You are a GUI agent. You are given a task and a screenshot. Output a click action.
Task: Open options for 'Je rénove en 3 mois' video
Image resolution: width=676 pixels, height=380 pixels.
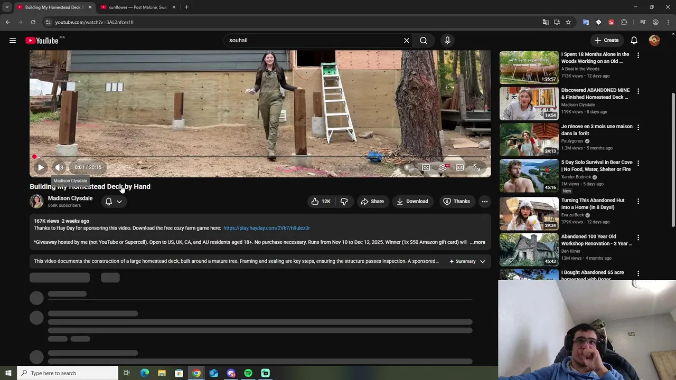pyautogui.click(x=638, y=127)
